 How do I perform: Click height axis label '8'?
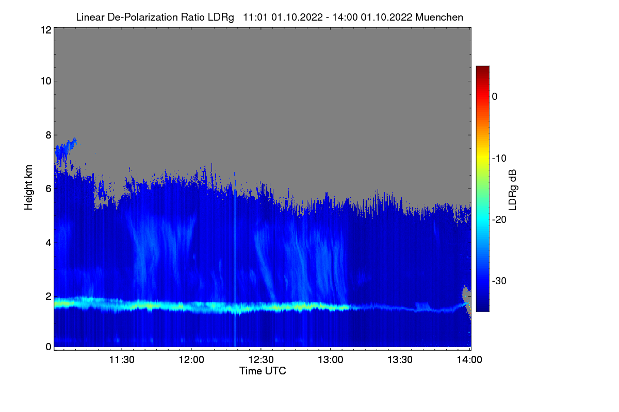pyautogui.click(x=47, y=135)
